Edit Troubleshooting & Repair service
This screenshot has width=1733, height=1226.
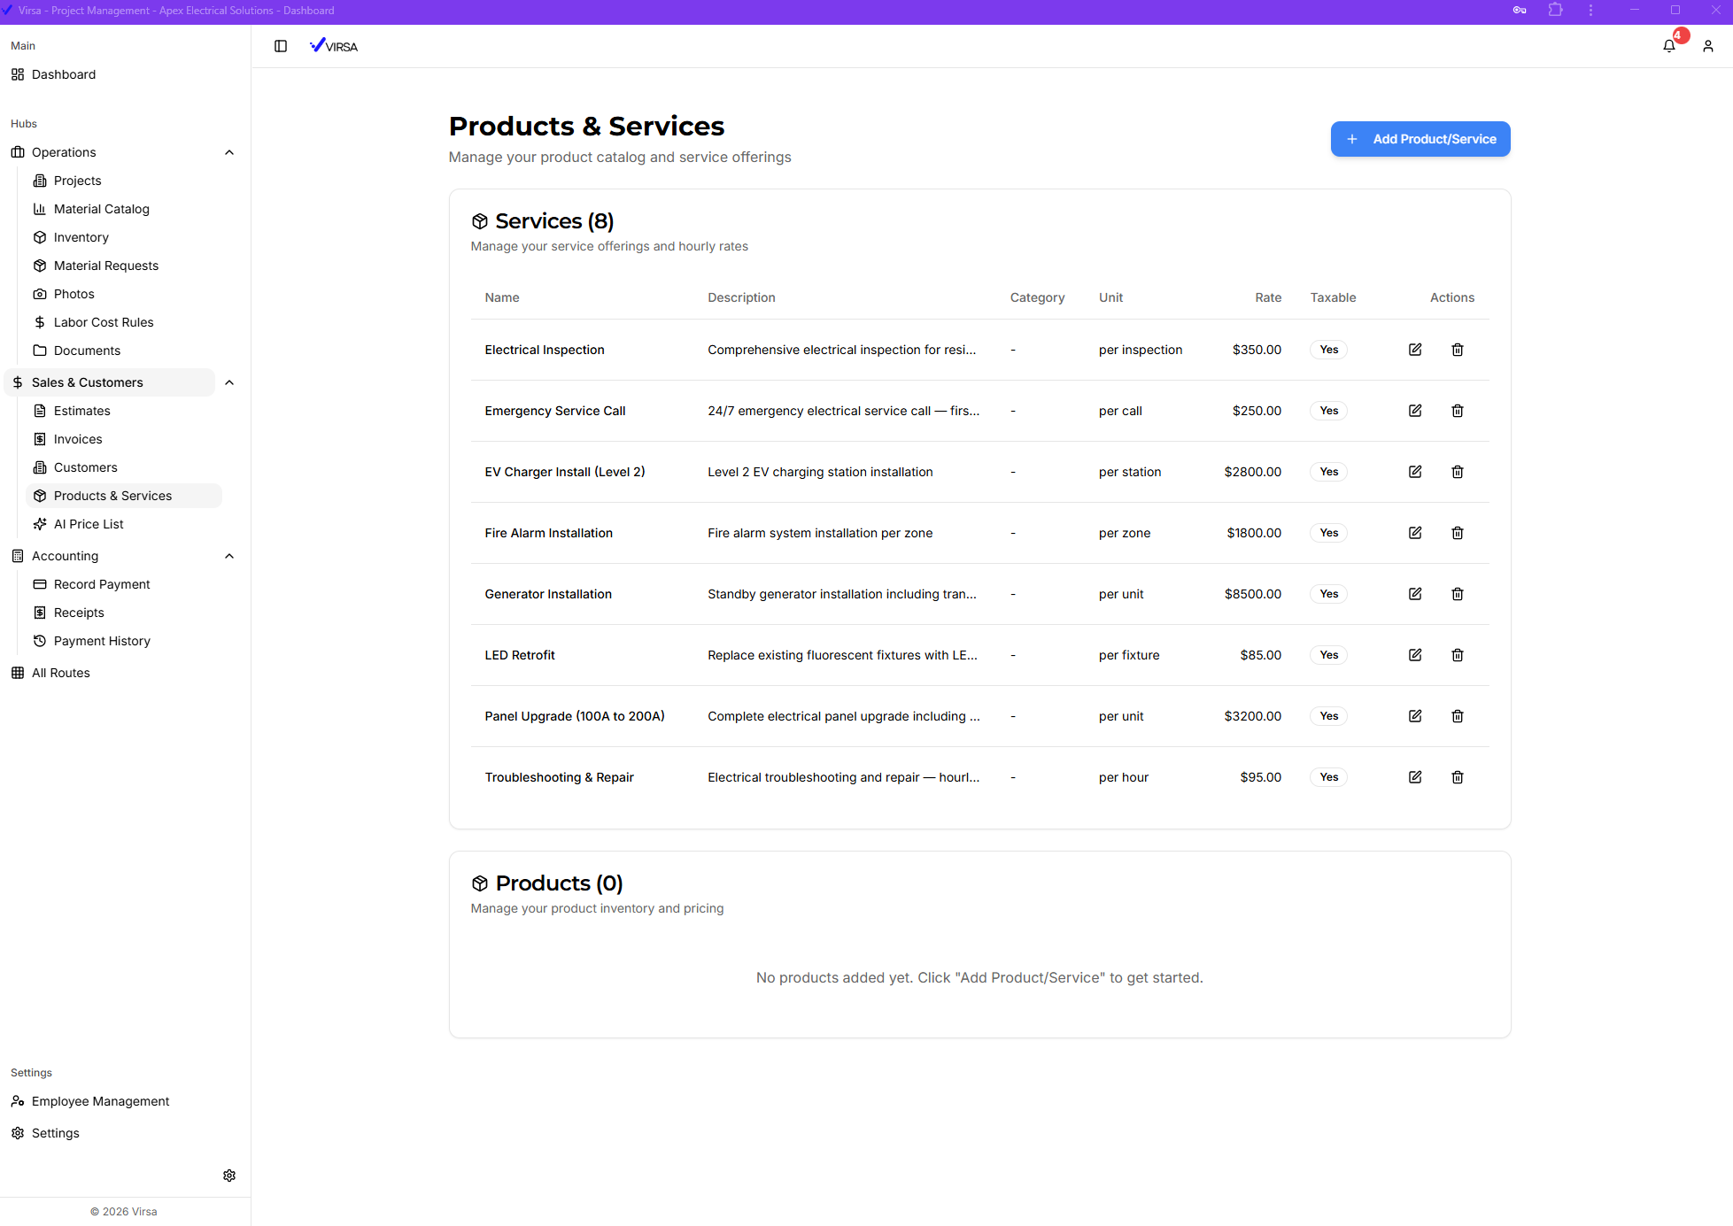click(1415, 777)
